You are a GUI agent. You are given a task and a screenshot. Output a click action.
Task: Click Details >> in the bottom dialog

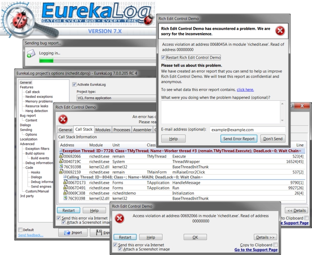coord(265,237)
